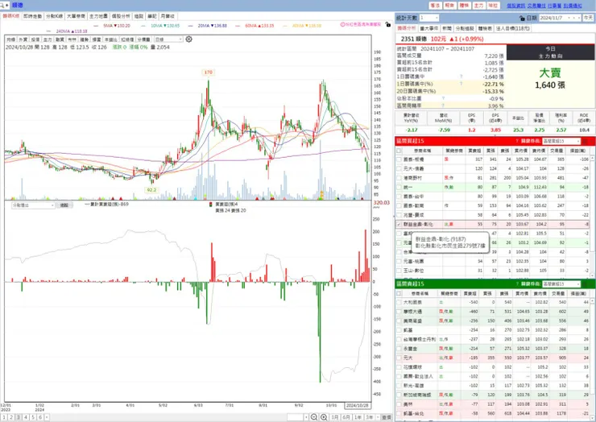The image size is (596, 422).
Task: Open the 關鍵券商 dropdown in the red header
Action: tap(561, 141)
